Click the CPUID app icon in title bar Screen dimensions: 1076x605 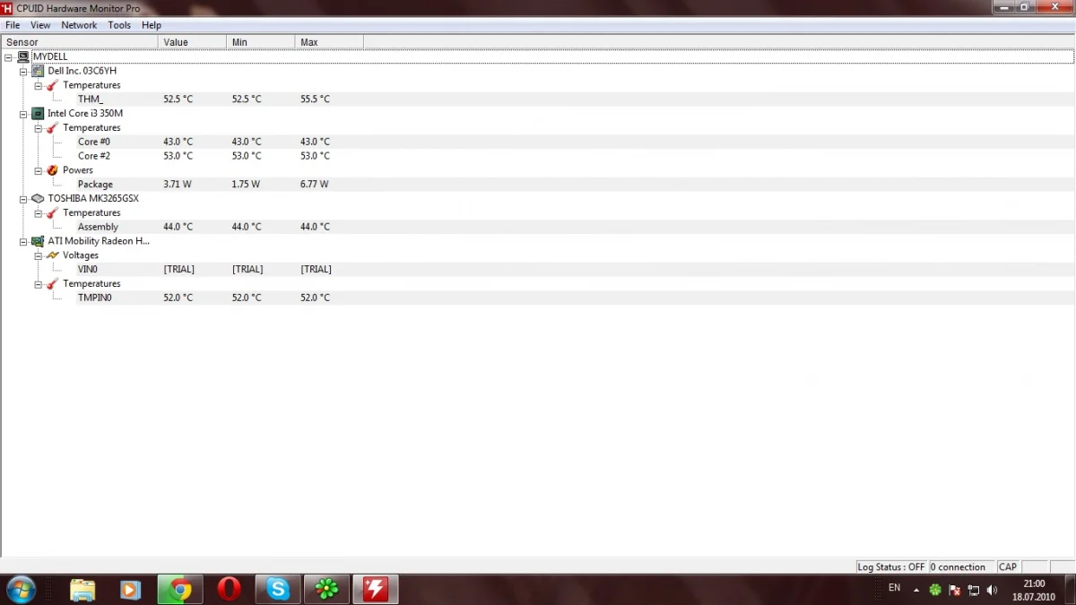coord(7,7)
